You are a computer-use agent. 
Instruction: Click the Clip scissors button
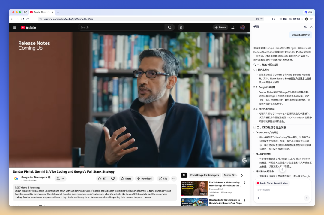(163, 179)
